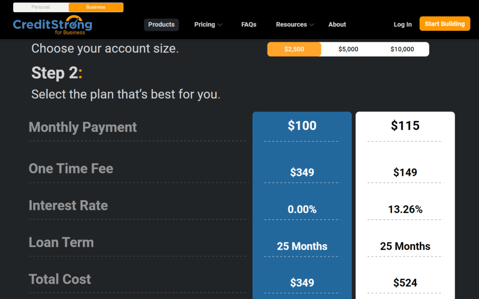Select the $115 monthly payment plan
This screenshot has height=299, width=479.
(x=405, y=126)
